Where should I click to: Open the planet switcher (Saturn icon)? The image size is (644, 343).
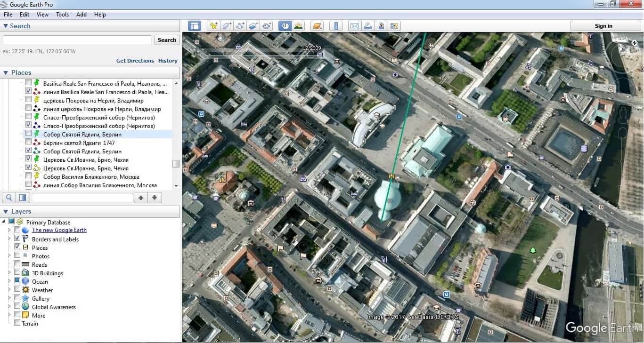click(317, 26)
